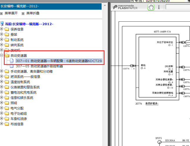
Task: Click the 蓄电池和充电系统 folder icon
Action: pyautogui.click(x=7, y=92)
